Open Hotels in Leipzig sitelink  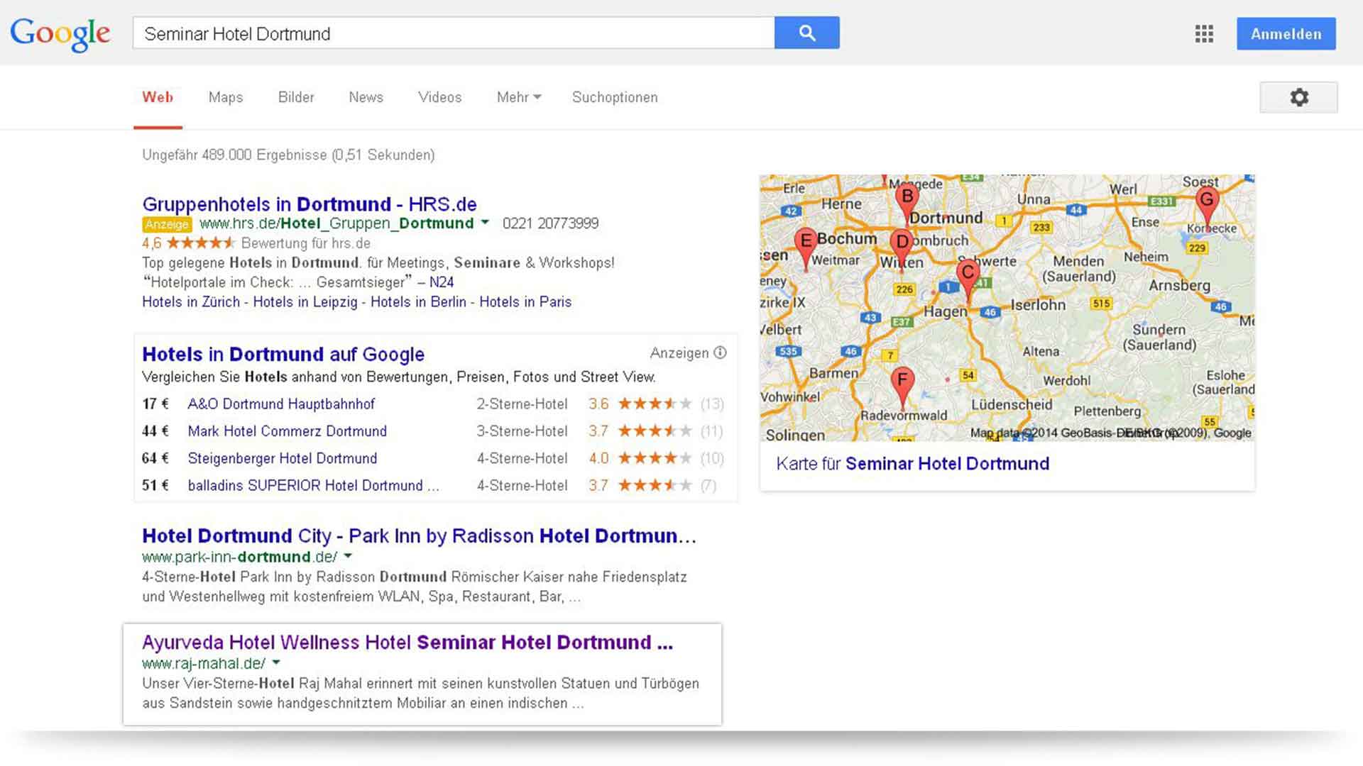[x=305, y=301]
